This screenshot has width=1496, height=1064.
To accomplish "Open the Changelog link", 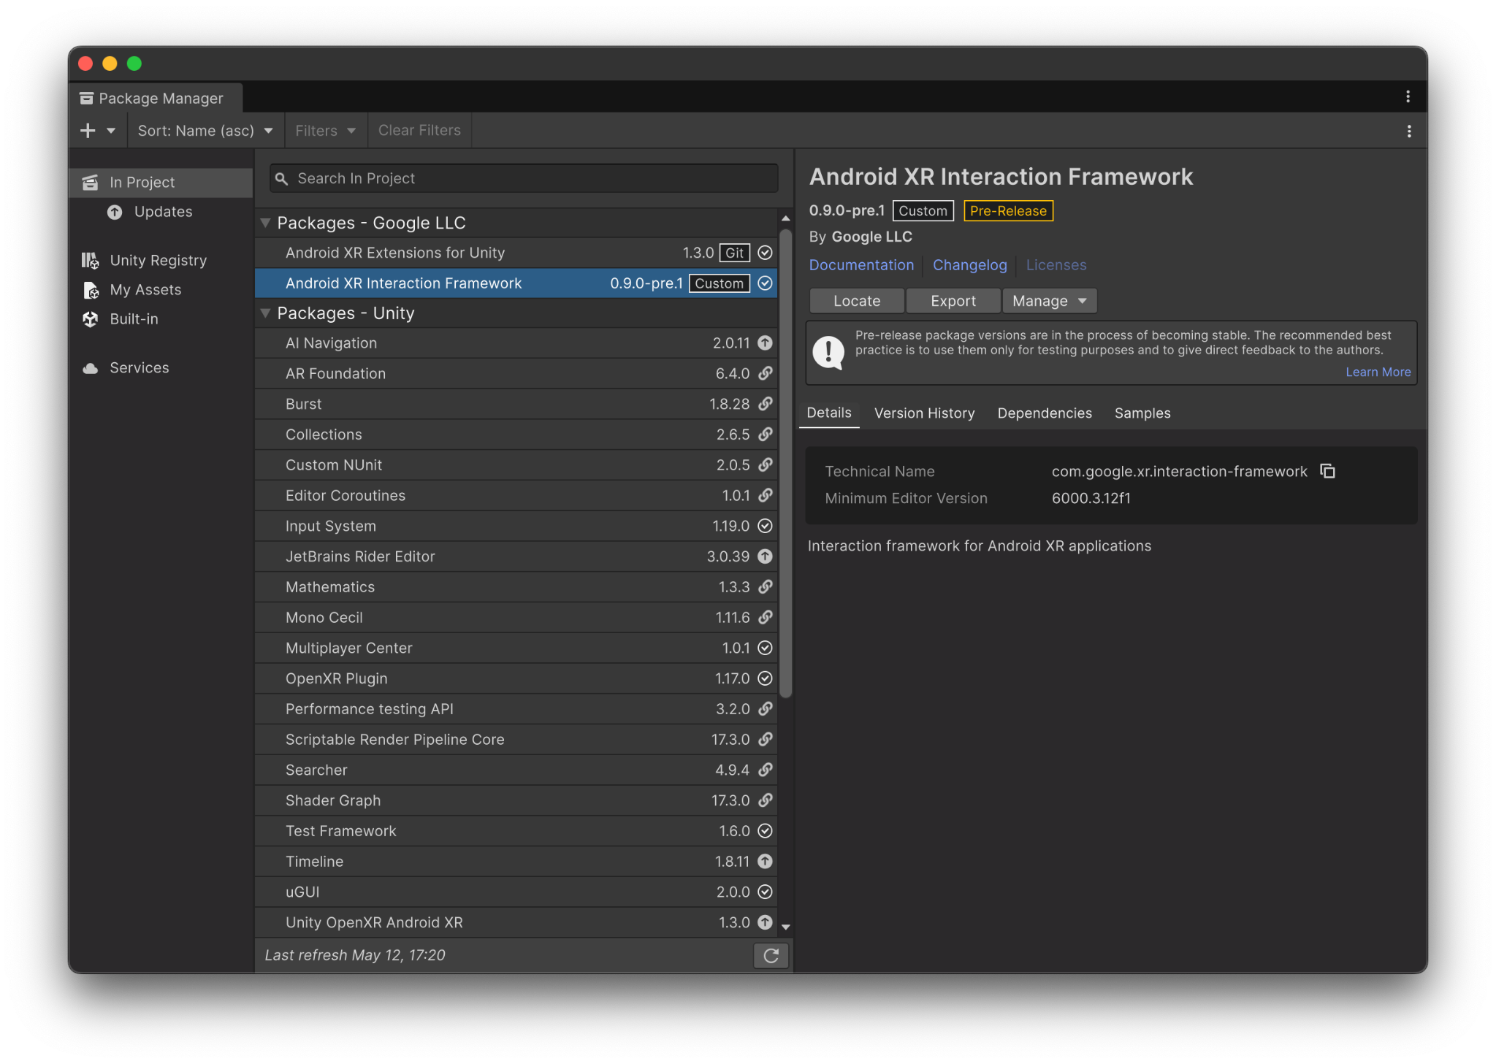I will [x=969, y=265].
